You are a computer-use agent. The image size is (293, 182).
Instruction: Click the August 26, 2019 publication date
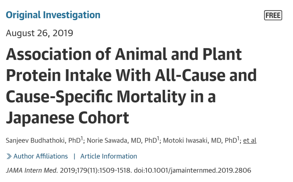click(x=39, y=33)
